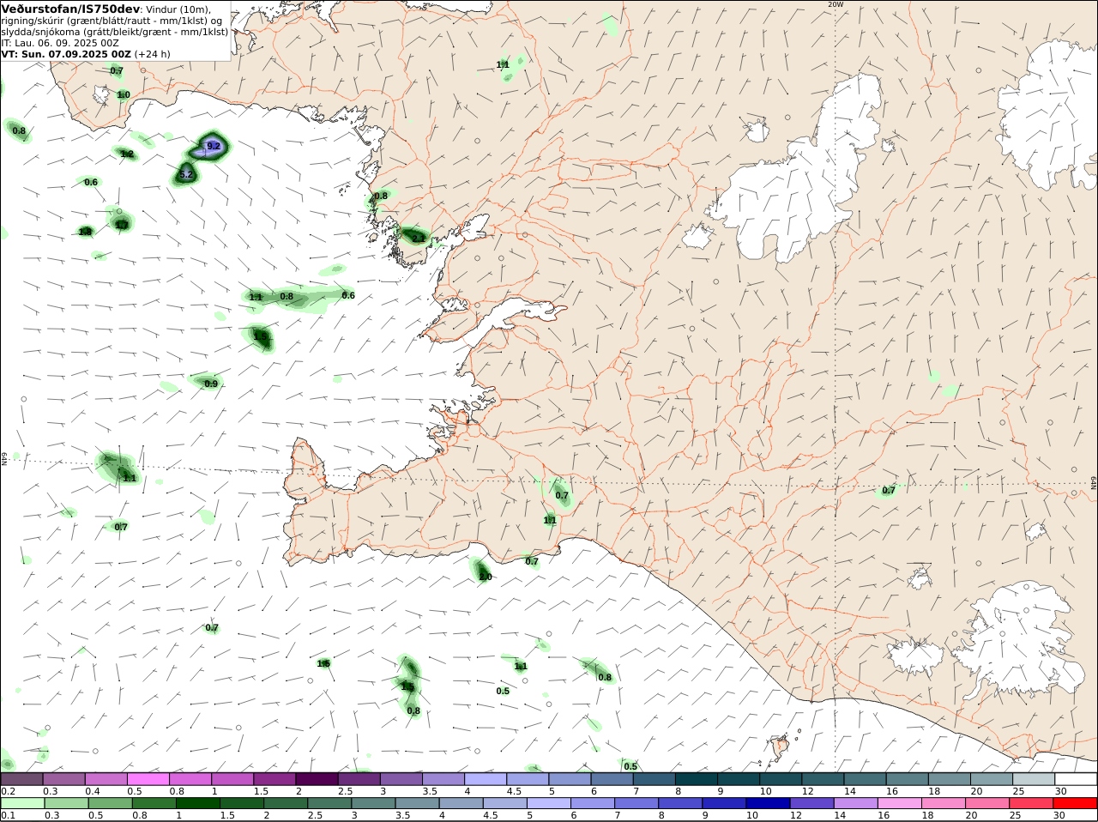Click the 20W longitude label
The height and width of the screenshot is (822, 1098).
[836, 4]
